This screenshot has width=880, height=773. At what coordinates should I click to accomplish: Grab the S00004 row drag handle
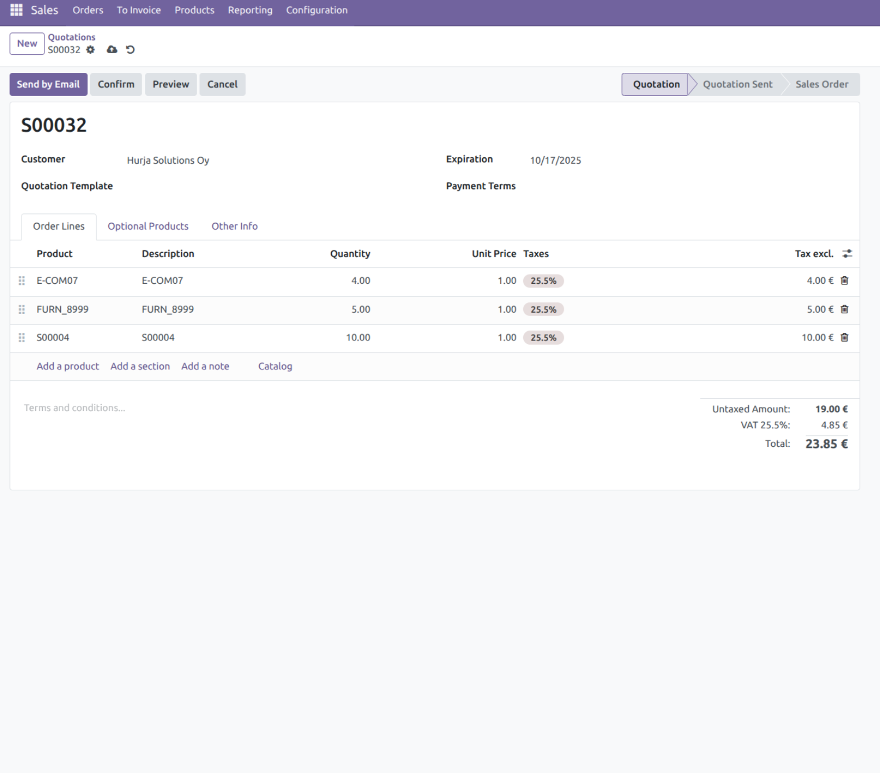coord(22,338)
